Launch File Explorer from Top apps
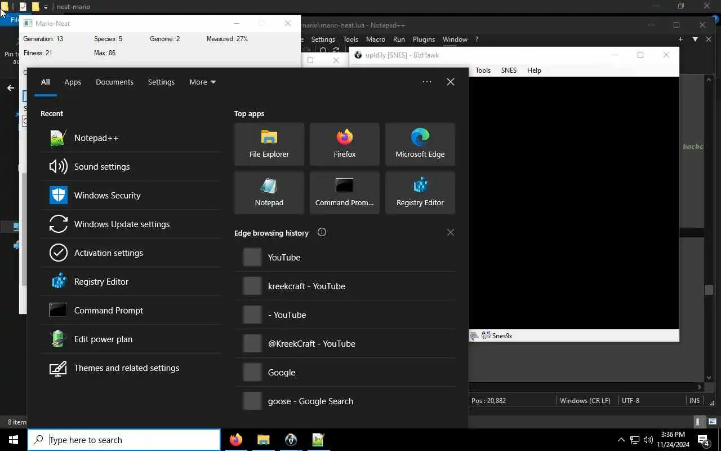 [x=269, y=144]
